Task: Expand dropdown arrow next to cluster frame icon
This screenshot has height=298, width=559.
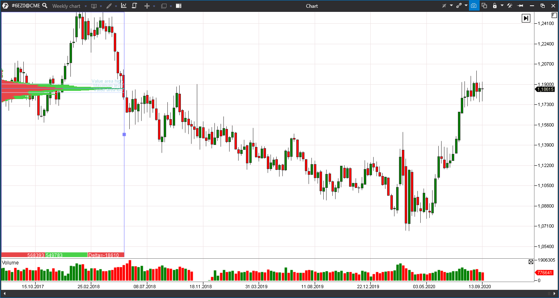Action: point(171,6)
